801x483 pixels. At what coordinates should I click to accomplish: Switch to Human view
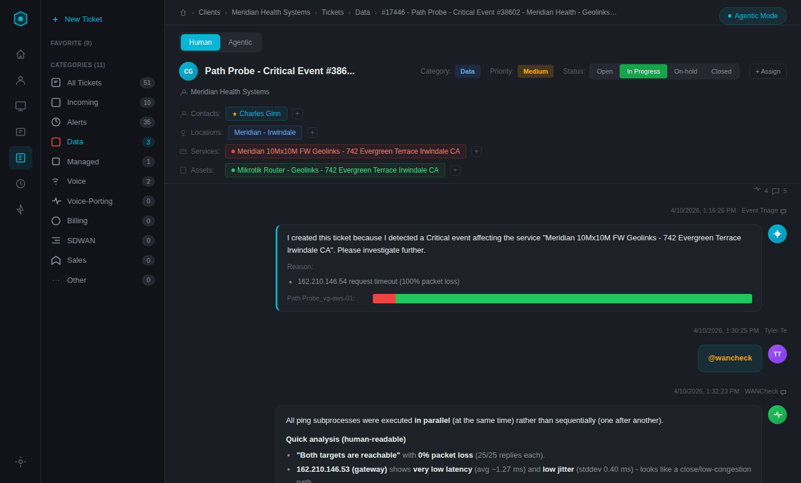pos(200,42)
